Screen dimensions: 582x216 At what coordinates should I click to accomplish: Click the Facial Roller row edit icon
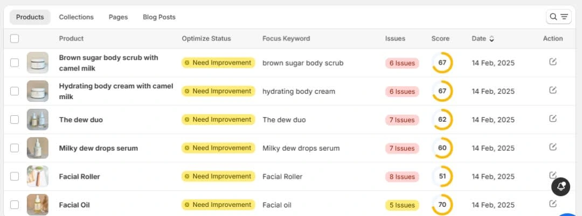pyautogui.click(x=553, y=175)
